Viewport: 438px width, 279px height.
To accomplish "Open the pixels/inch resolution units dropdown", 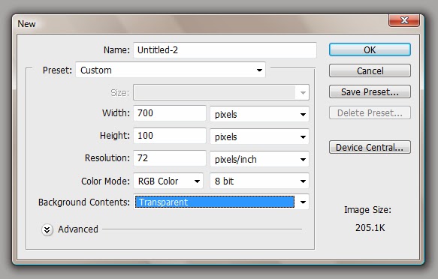I will pos(259,159).
